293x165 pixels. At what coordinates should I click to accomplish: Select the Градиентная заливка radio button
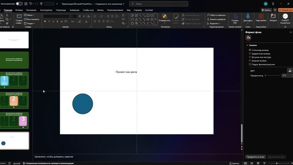point(250,54)
